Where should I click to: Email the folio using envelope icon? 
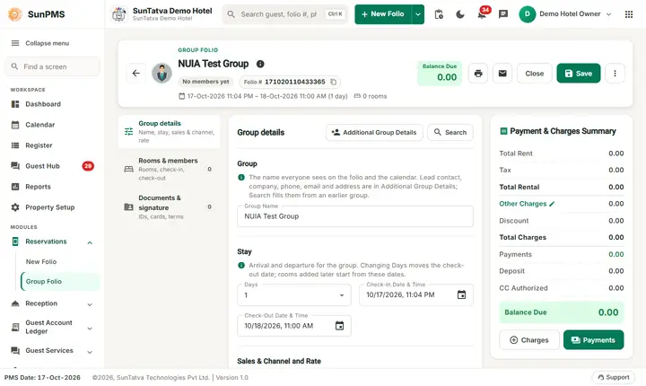tap(502, 74)
